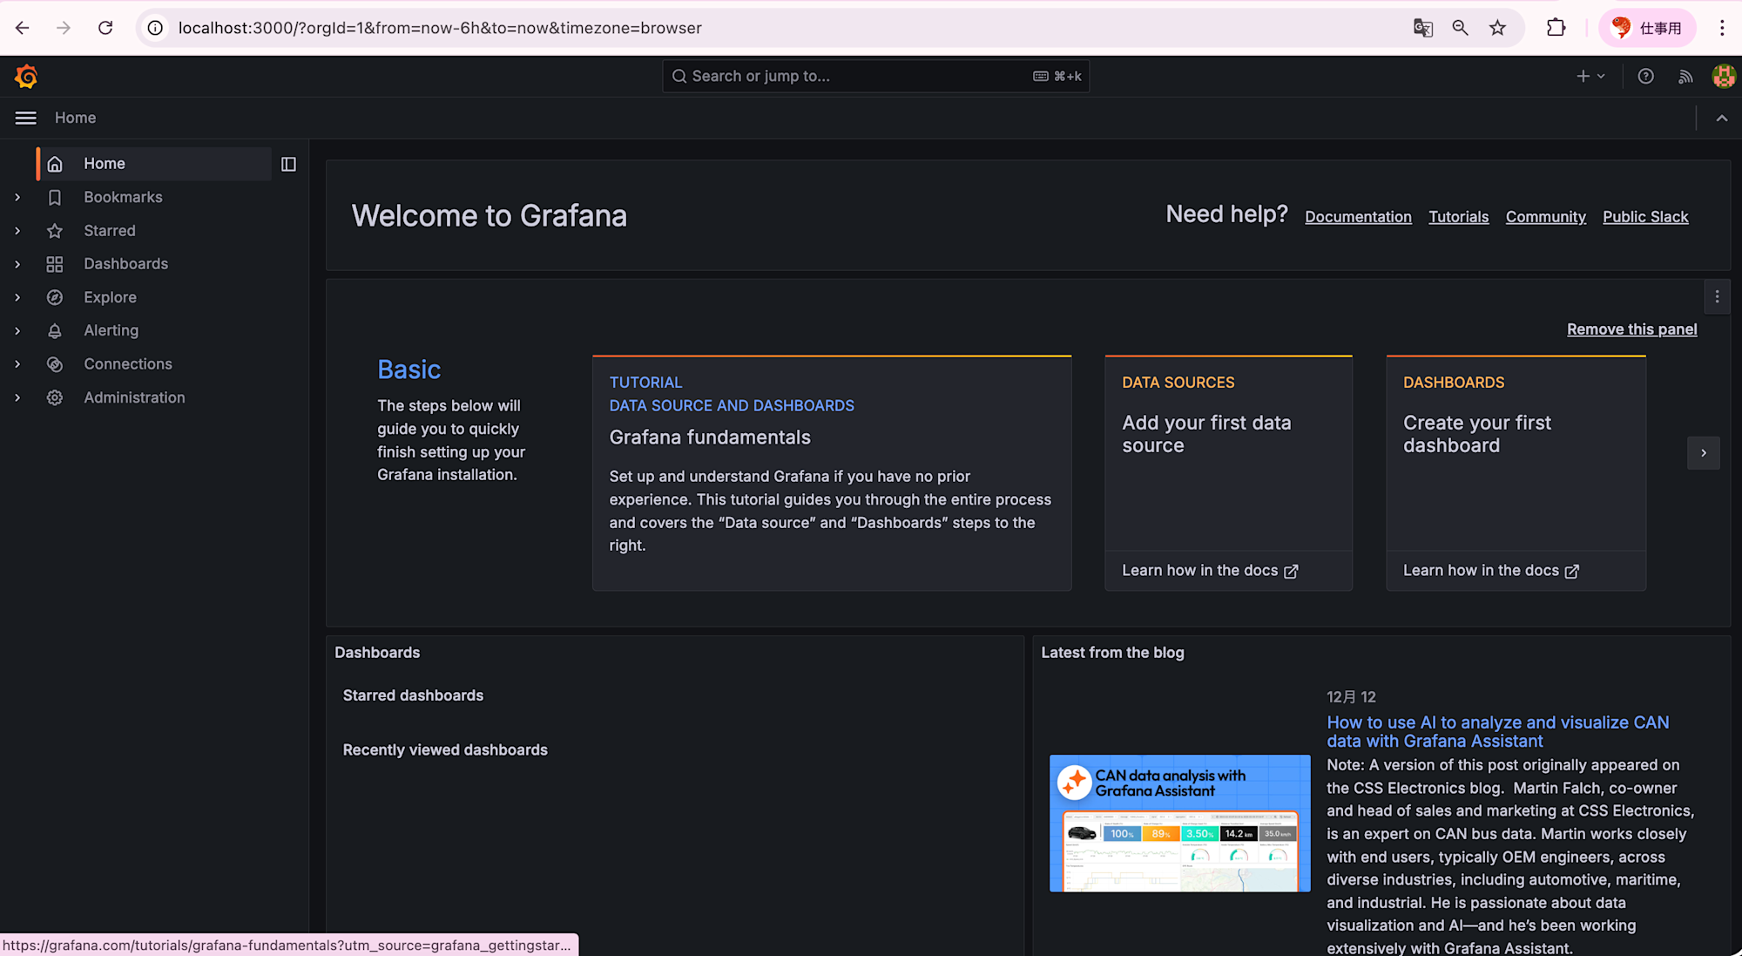Open the help question mark icon

(1645, 77)
